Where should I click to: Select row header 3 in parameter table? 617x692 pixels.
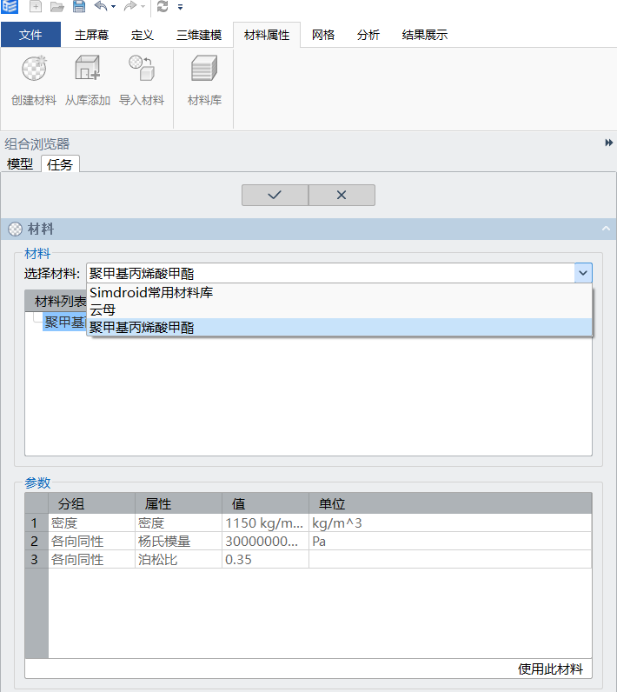[x=36, y=559]
